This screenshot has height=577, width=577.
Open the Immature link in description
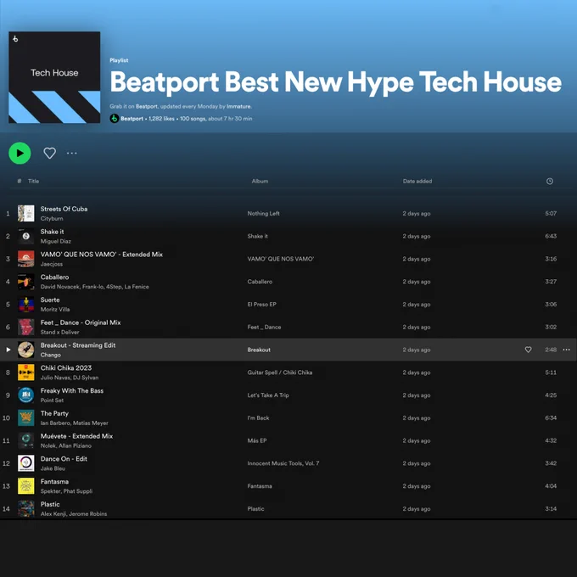[x=238, y=106]
